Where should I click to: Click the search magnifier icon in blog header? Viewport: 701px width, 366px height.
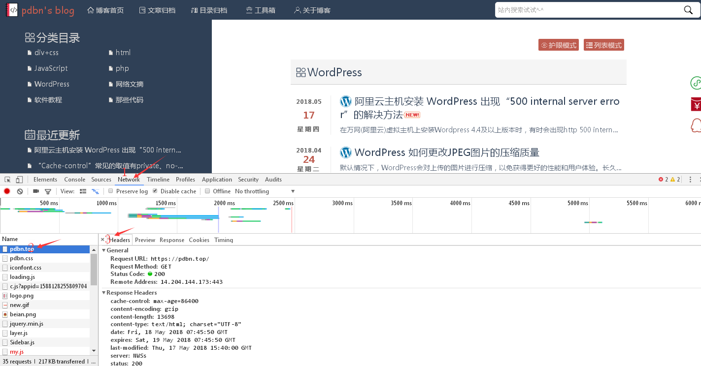click(688, 10)
